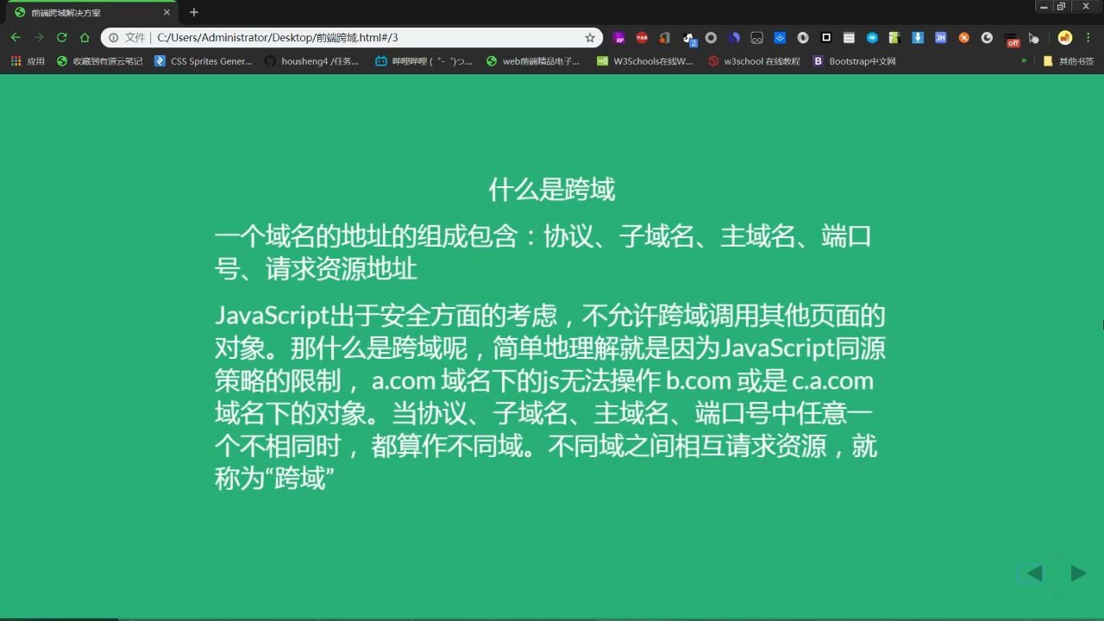Open the home page via house icon

click(x=85, y=38)
